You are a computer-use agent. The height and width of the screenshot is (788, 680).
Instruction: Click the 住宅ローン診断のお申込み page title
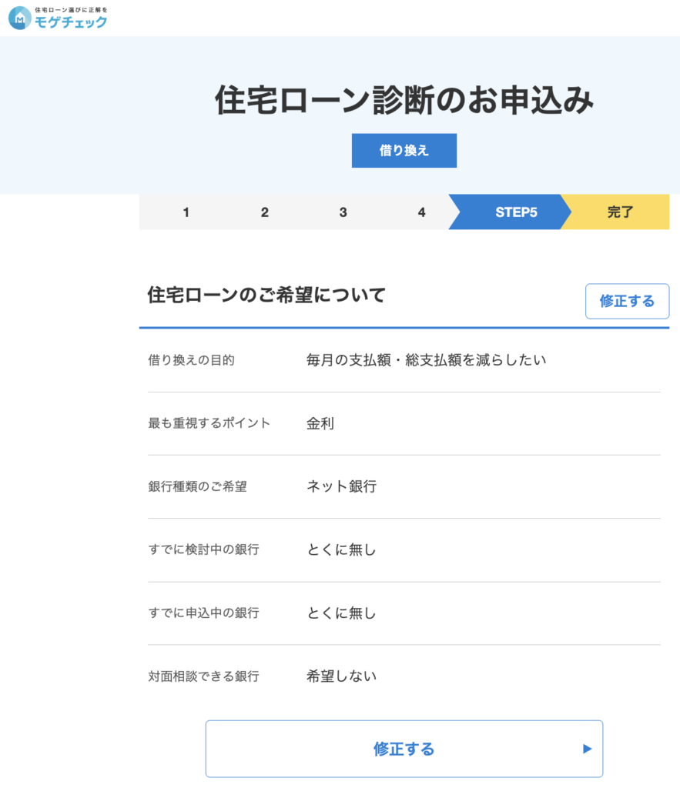(x=404, y=101)
